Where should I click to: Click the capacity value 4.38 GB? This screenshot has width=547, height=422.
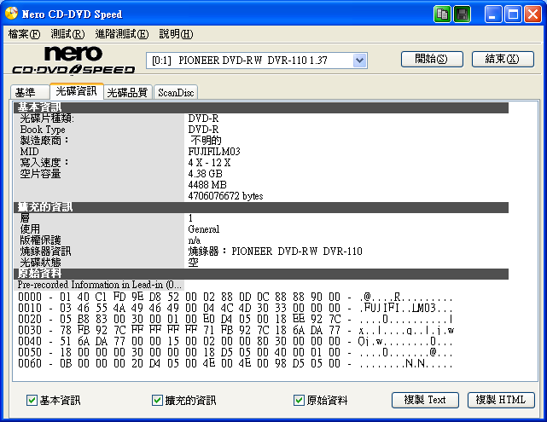pos(205,174)
